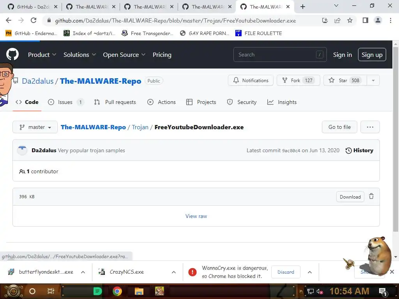The height and width of the screenshot is (299, 399).
Task: Open Task View in taskbar
Action: (51, 291)
